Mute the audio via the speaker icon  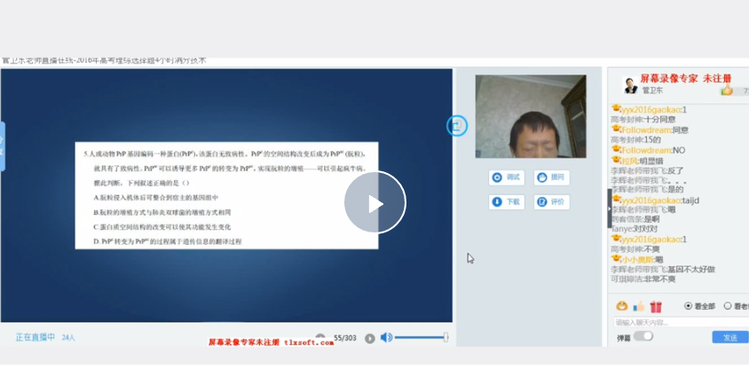(x=386, y=338)
